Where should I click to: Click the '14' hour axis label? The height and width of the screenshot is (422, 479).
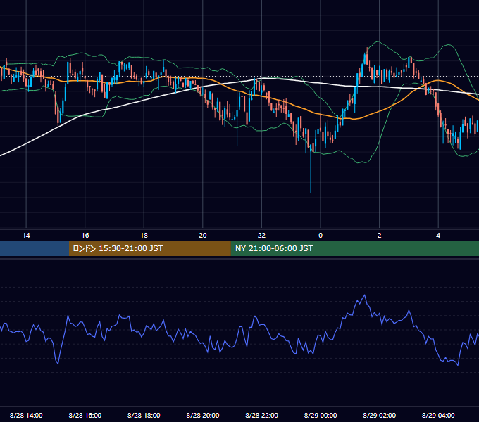click(x=26, y=236)
